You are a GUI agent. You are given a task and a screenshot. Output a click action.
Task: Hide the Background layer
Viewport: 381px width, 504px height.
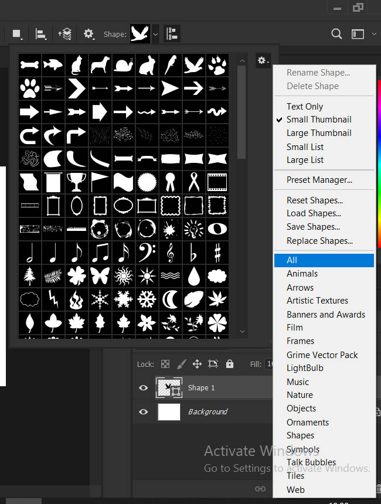point(144,412)
